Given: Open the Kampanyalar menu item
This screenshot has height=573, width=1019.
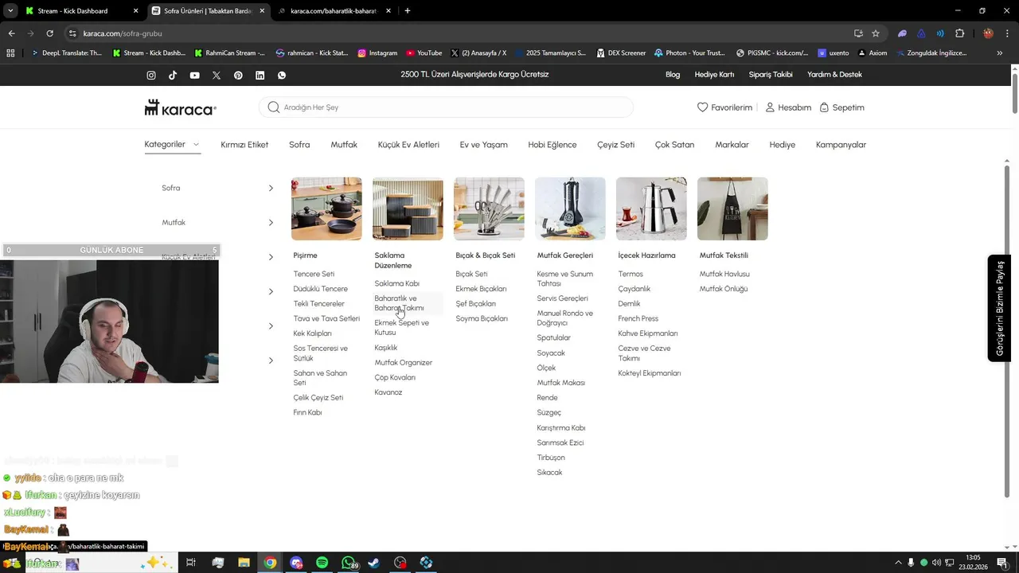Looking at the screenshot, I should 841,145.
